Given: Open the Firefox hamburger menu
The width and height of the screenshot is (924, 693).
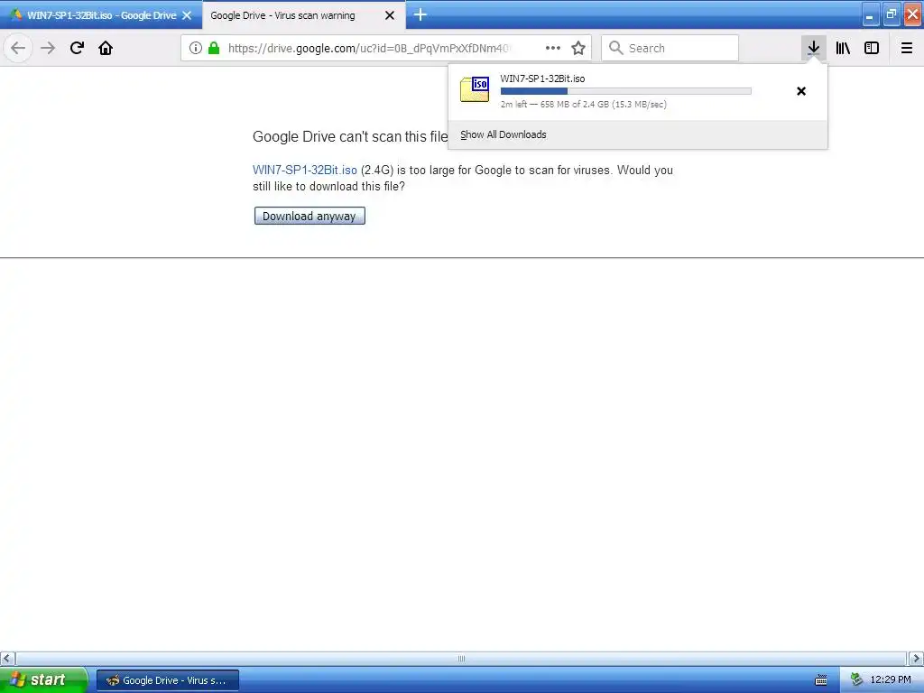Looking at the screenshot, I should click(x=907, y=48).
